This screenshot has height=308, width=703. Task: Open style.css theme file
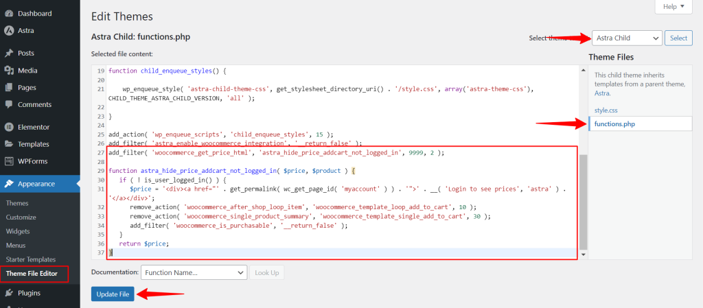pyautogui.click(x=606, y=110)
